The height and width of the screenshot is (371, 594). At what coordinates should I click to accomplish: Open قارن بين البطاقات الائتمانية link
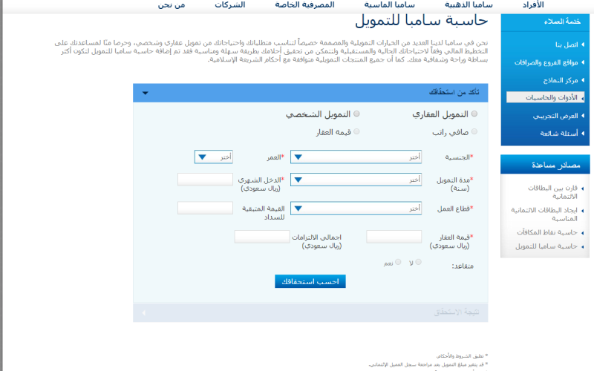[552, 192]
